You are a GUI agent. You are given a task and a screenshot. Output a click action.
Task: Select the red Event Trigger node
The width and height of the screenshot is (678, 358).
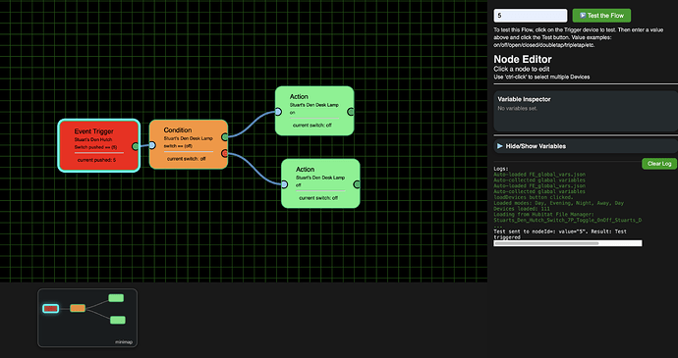click(x=99, y=145)
